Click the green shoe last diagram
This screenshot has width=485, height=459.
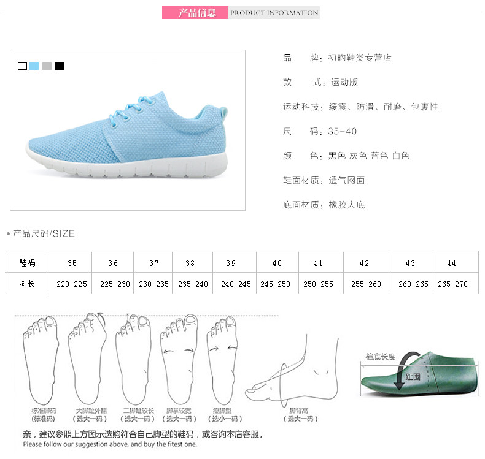419,374
